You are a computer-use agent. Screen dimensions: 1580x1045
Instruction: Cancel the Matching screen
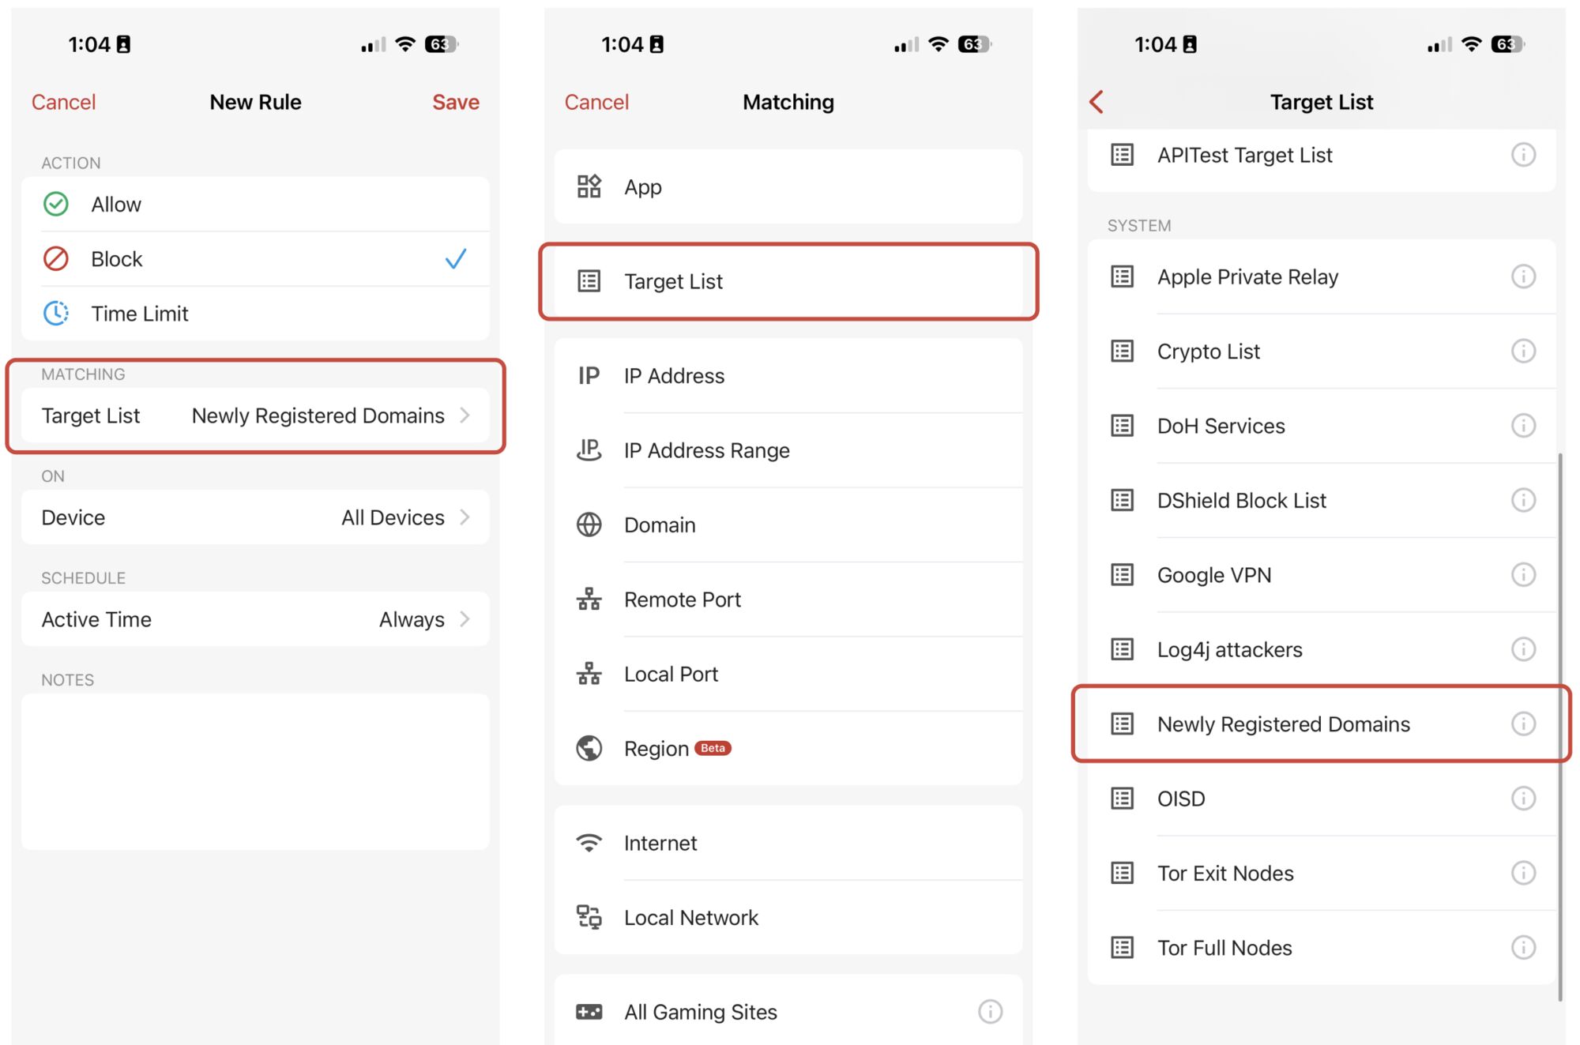596,102
